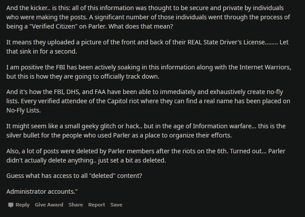Share this comment
The width and height of the screenshot is (305, 217).
[x=75, y=205]
